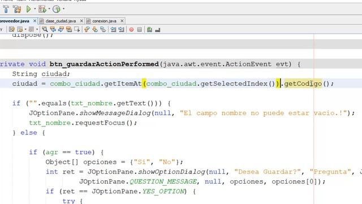Close the proveedor.java tab
Screen dimensions: 362x204
35,21
